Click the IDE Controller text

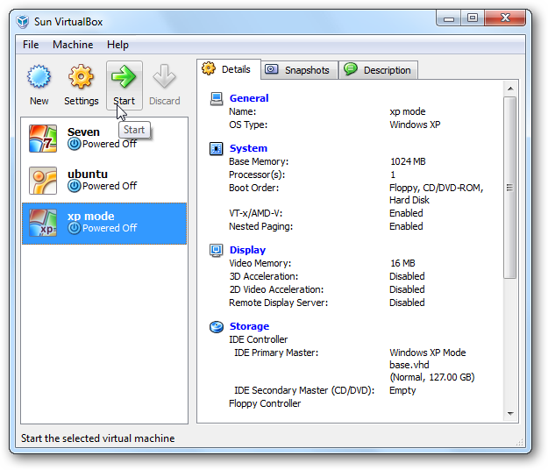click(259, 339)
